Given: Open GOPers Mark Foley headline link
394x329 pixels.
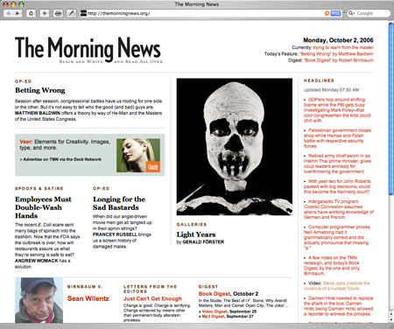Looking at the screenshot, I should [337, 110].
